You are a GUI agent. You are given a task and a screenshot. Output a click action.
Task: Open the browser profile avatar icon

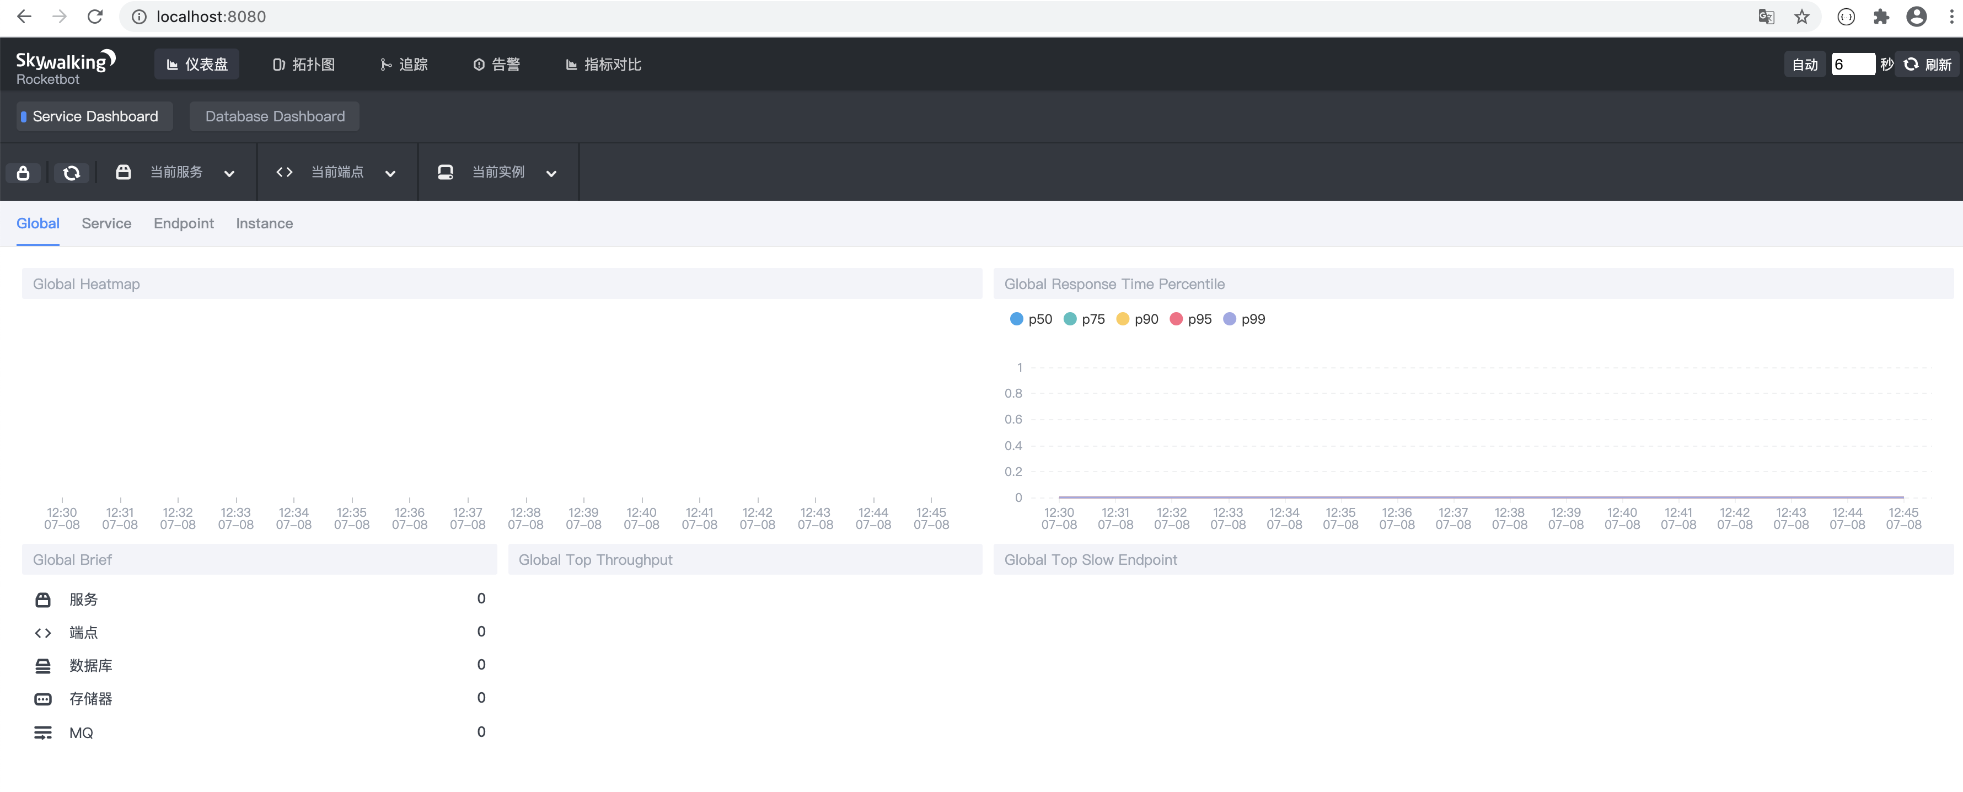(x=1917, y=17)
